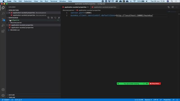The width and height of the screenshot is (180, 101).
Task: Open the Source Control view
Action: (x=3, y=19)
